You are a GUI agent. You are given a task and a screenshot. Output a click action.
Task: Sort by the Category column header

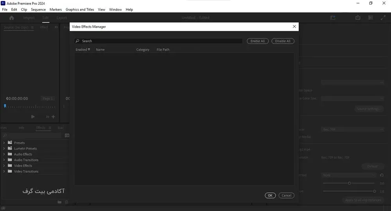tap(143, 50)
